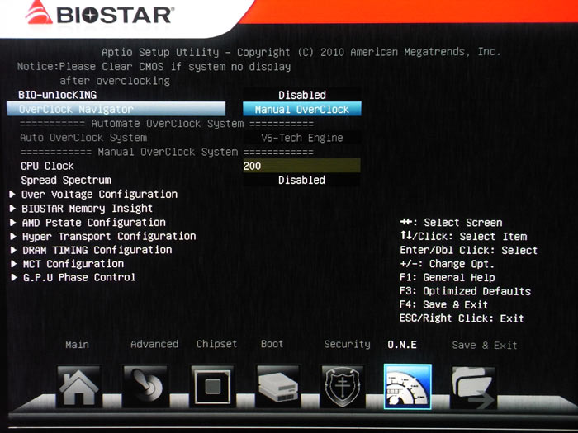This screenshot has height=433, width=578.
Task: Click the Clear CMOS notice text
Action: [x=154, y=73]
